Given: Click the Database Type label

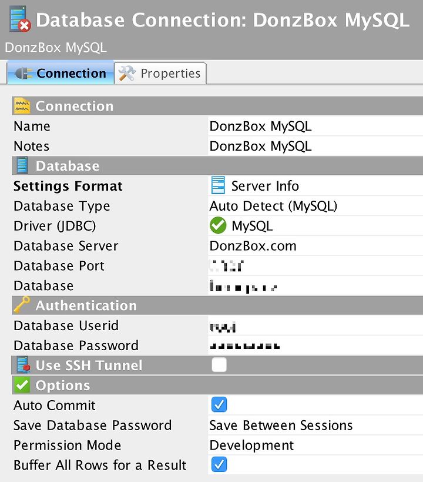Looking at the screenshot, I should (x=62, y=206).
